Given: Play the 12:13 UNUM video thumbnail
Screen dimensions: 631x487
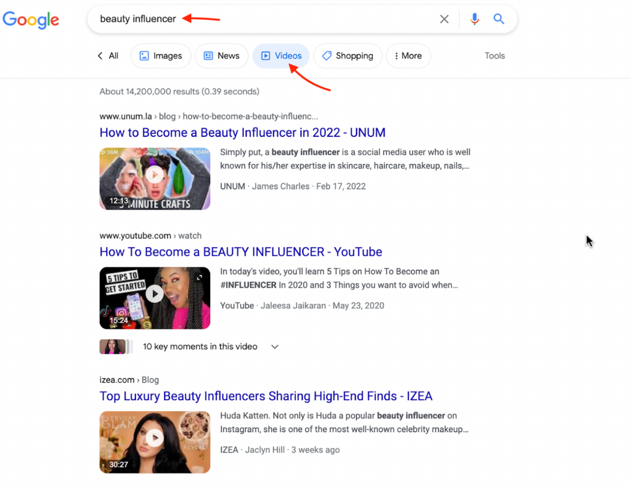Looking at the screenshot, I should tap(155, 178).
